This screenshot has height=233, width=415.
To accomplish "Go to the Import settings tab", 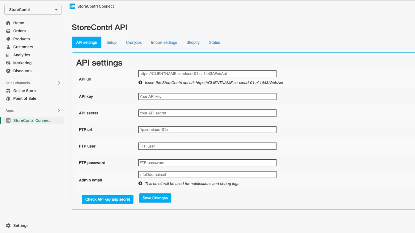I will click(x=164, y=42).
